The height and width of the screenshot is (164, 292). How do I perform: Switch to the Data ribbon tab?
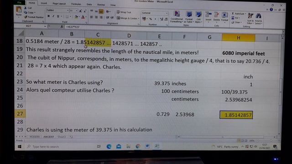(x=89, y=4)
